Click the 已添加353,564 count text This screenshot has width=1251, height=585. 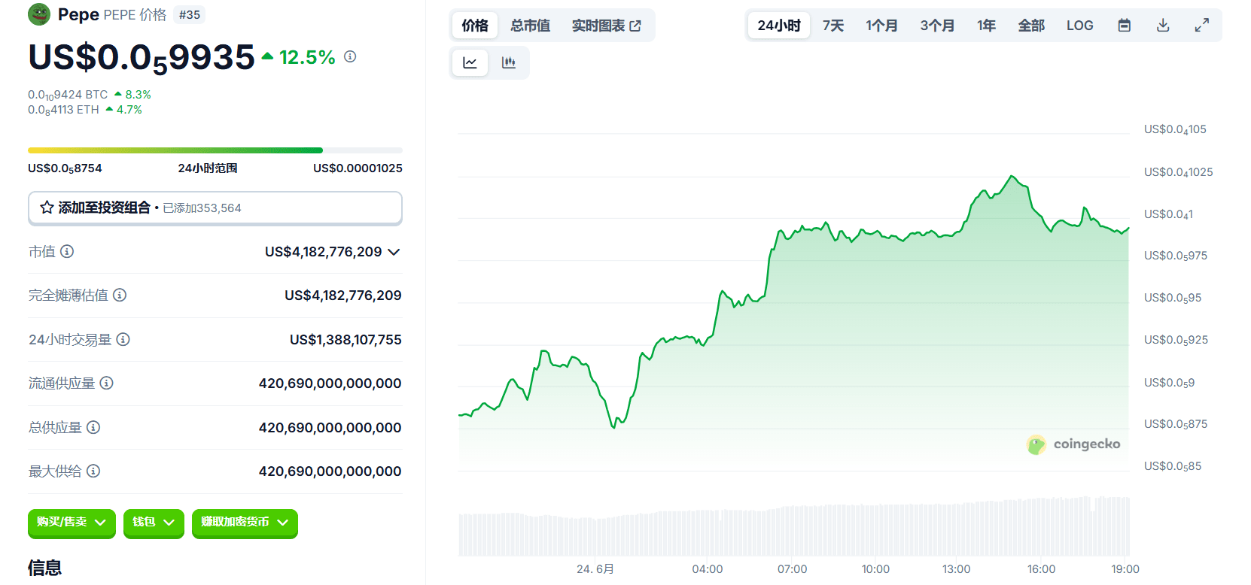[x=202, y=208]
